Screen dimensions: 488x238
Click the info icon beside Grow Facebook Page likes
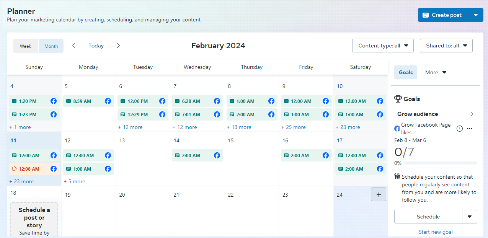pyautogui.click(x=460, y=129)
